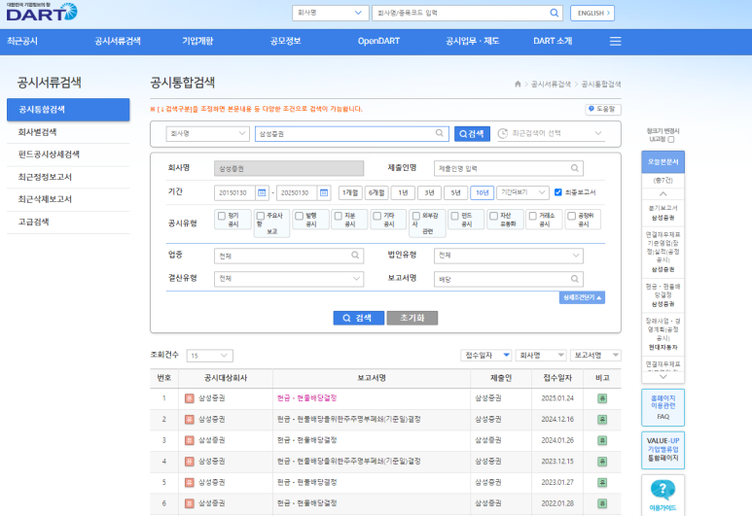Open the 기업개황 menu
This screenshot has height=516, width=752.
[197, 41]
